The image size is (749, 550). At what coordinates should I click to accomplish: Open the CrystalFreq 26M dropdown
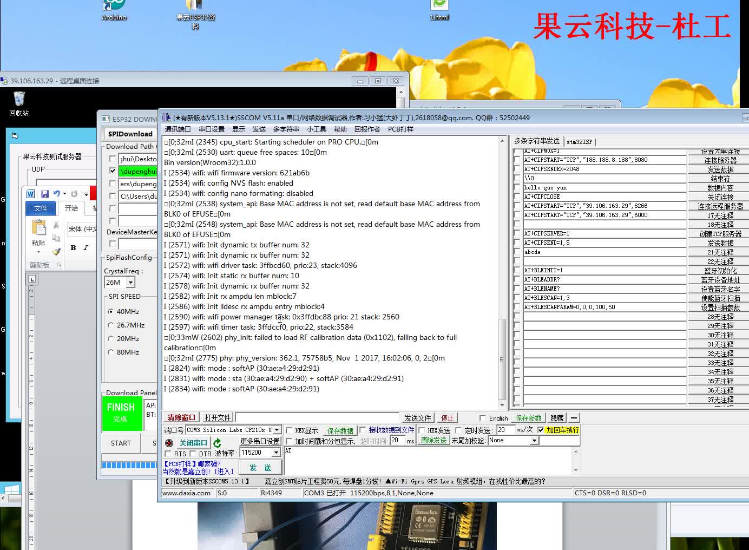click(x=130, y=283)
